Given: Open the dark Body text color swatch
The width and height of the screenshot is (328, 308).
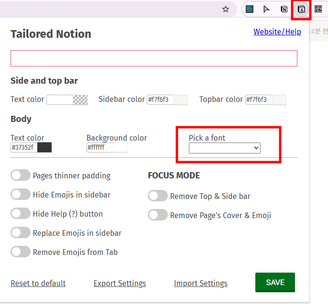Looking at the screenshot, I should pyautogui.click(x=44, y=147).
